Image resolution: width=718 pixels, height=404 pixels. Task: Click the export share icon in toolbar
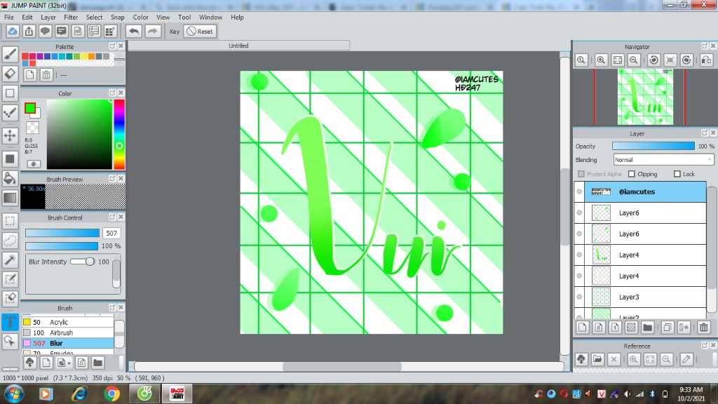29,32
